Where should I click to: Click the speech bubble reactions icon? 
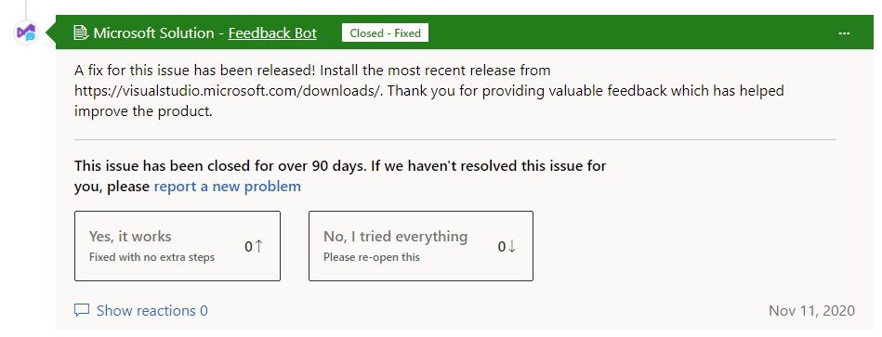coord(82,310)
